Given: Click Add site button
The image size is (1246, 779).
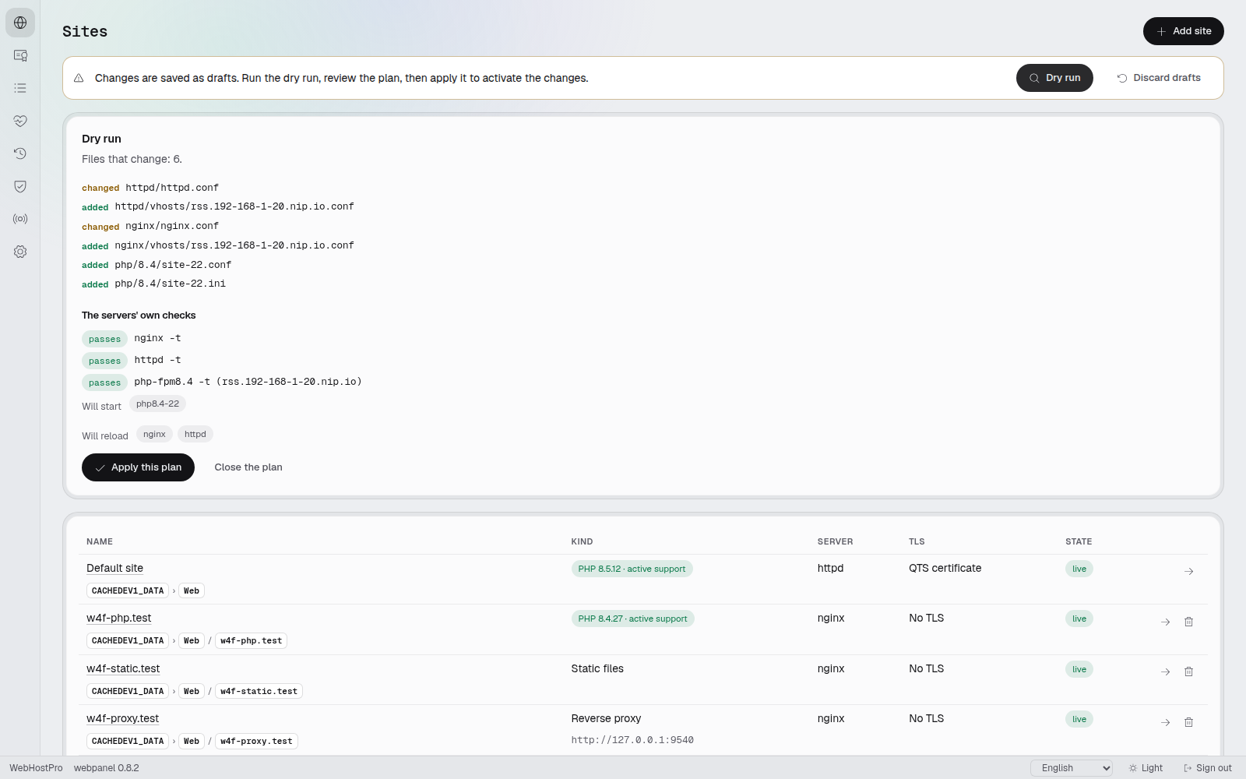Looking at the screenshot, I should (x=1184, y=31).
